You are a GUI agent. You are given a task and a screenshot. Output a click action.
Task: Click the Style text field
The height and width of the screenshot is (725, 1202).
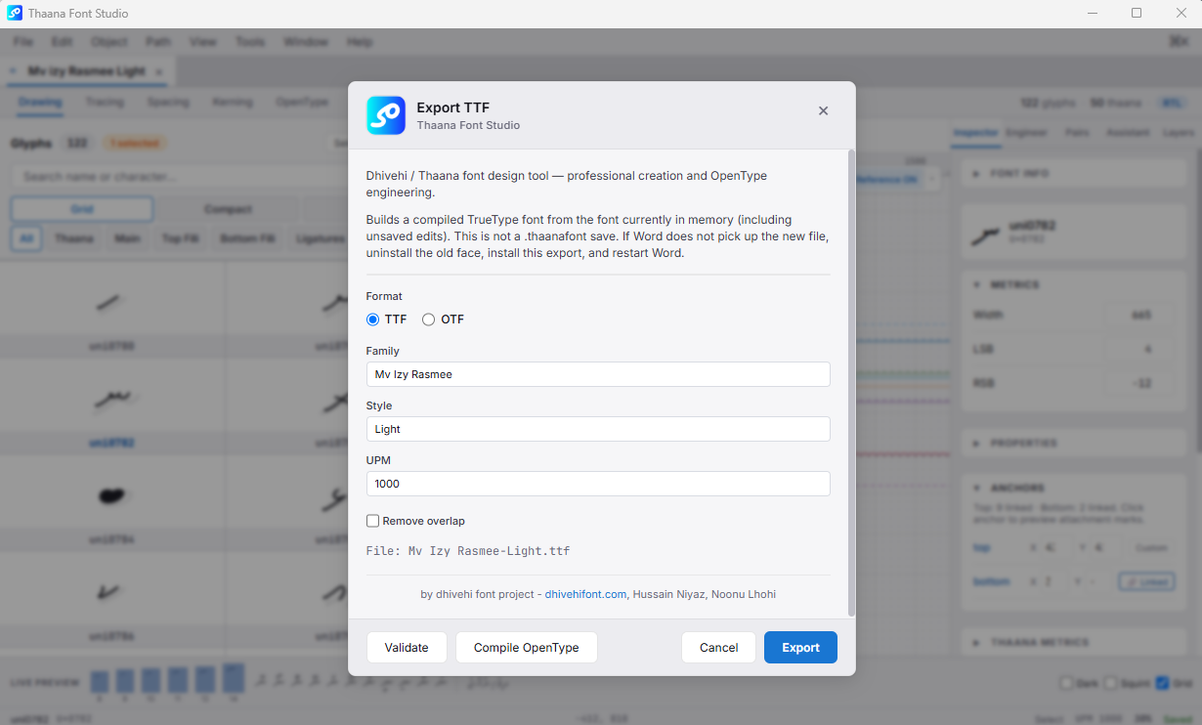(598, 429)
